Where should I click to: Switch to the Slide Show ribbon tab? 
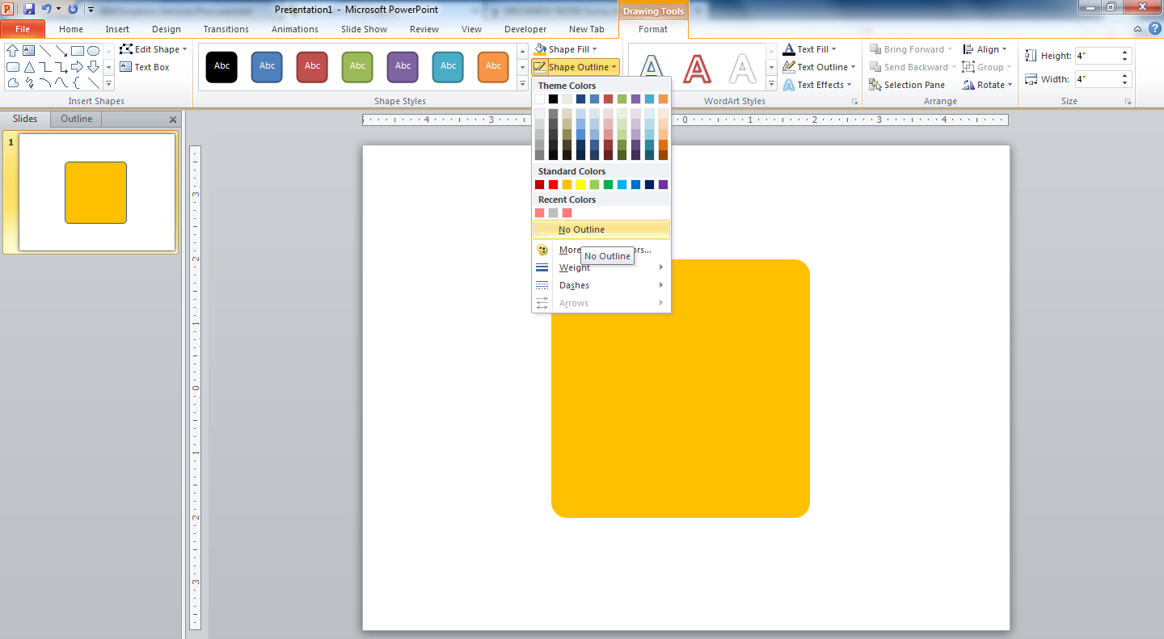point(364,29)
